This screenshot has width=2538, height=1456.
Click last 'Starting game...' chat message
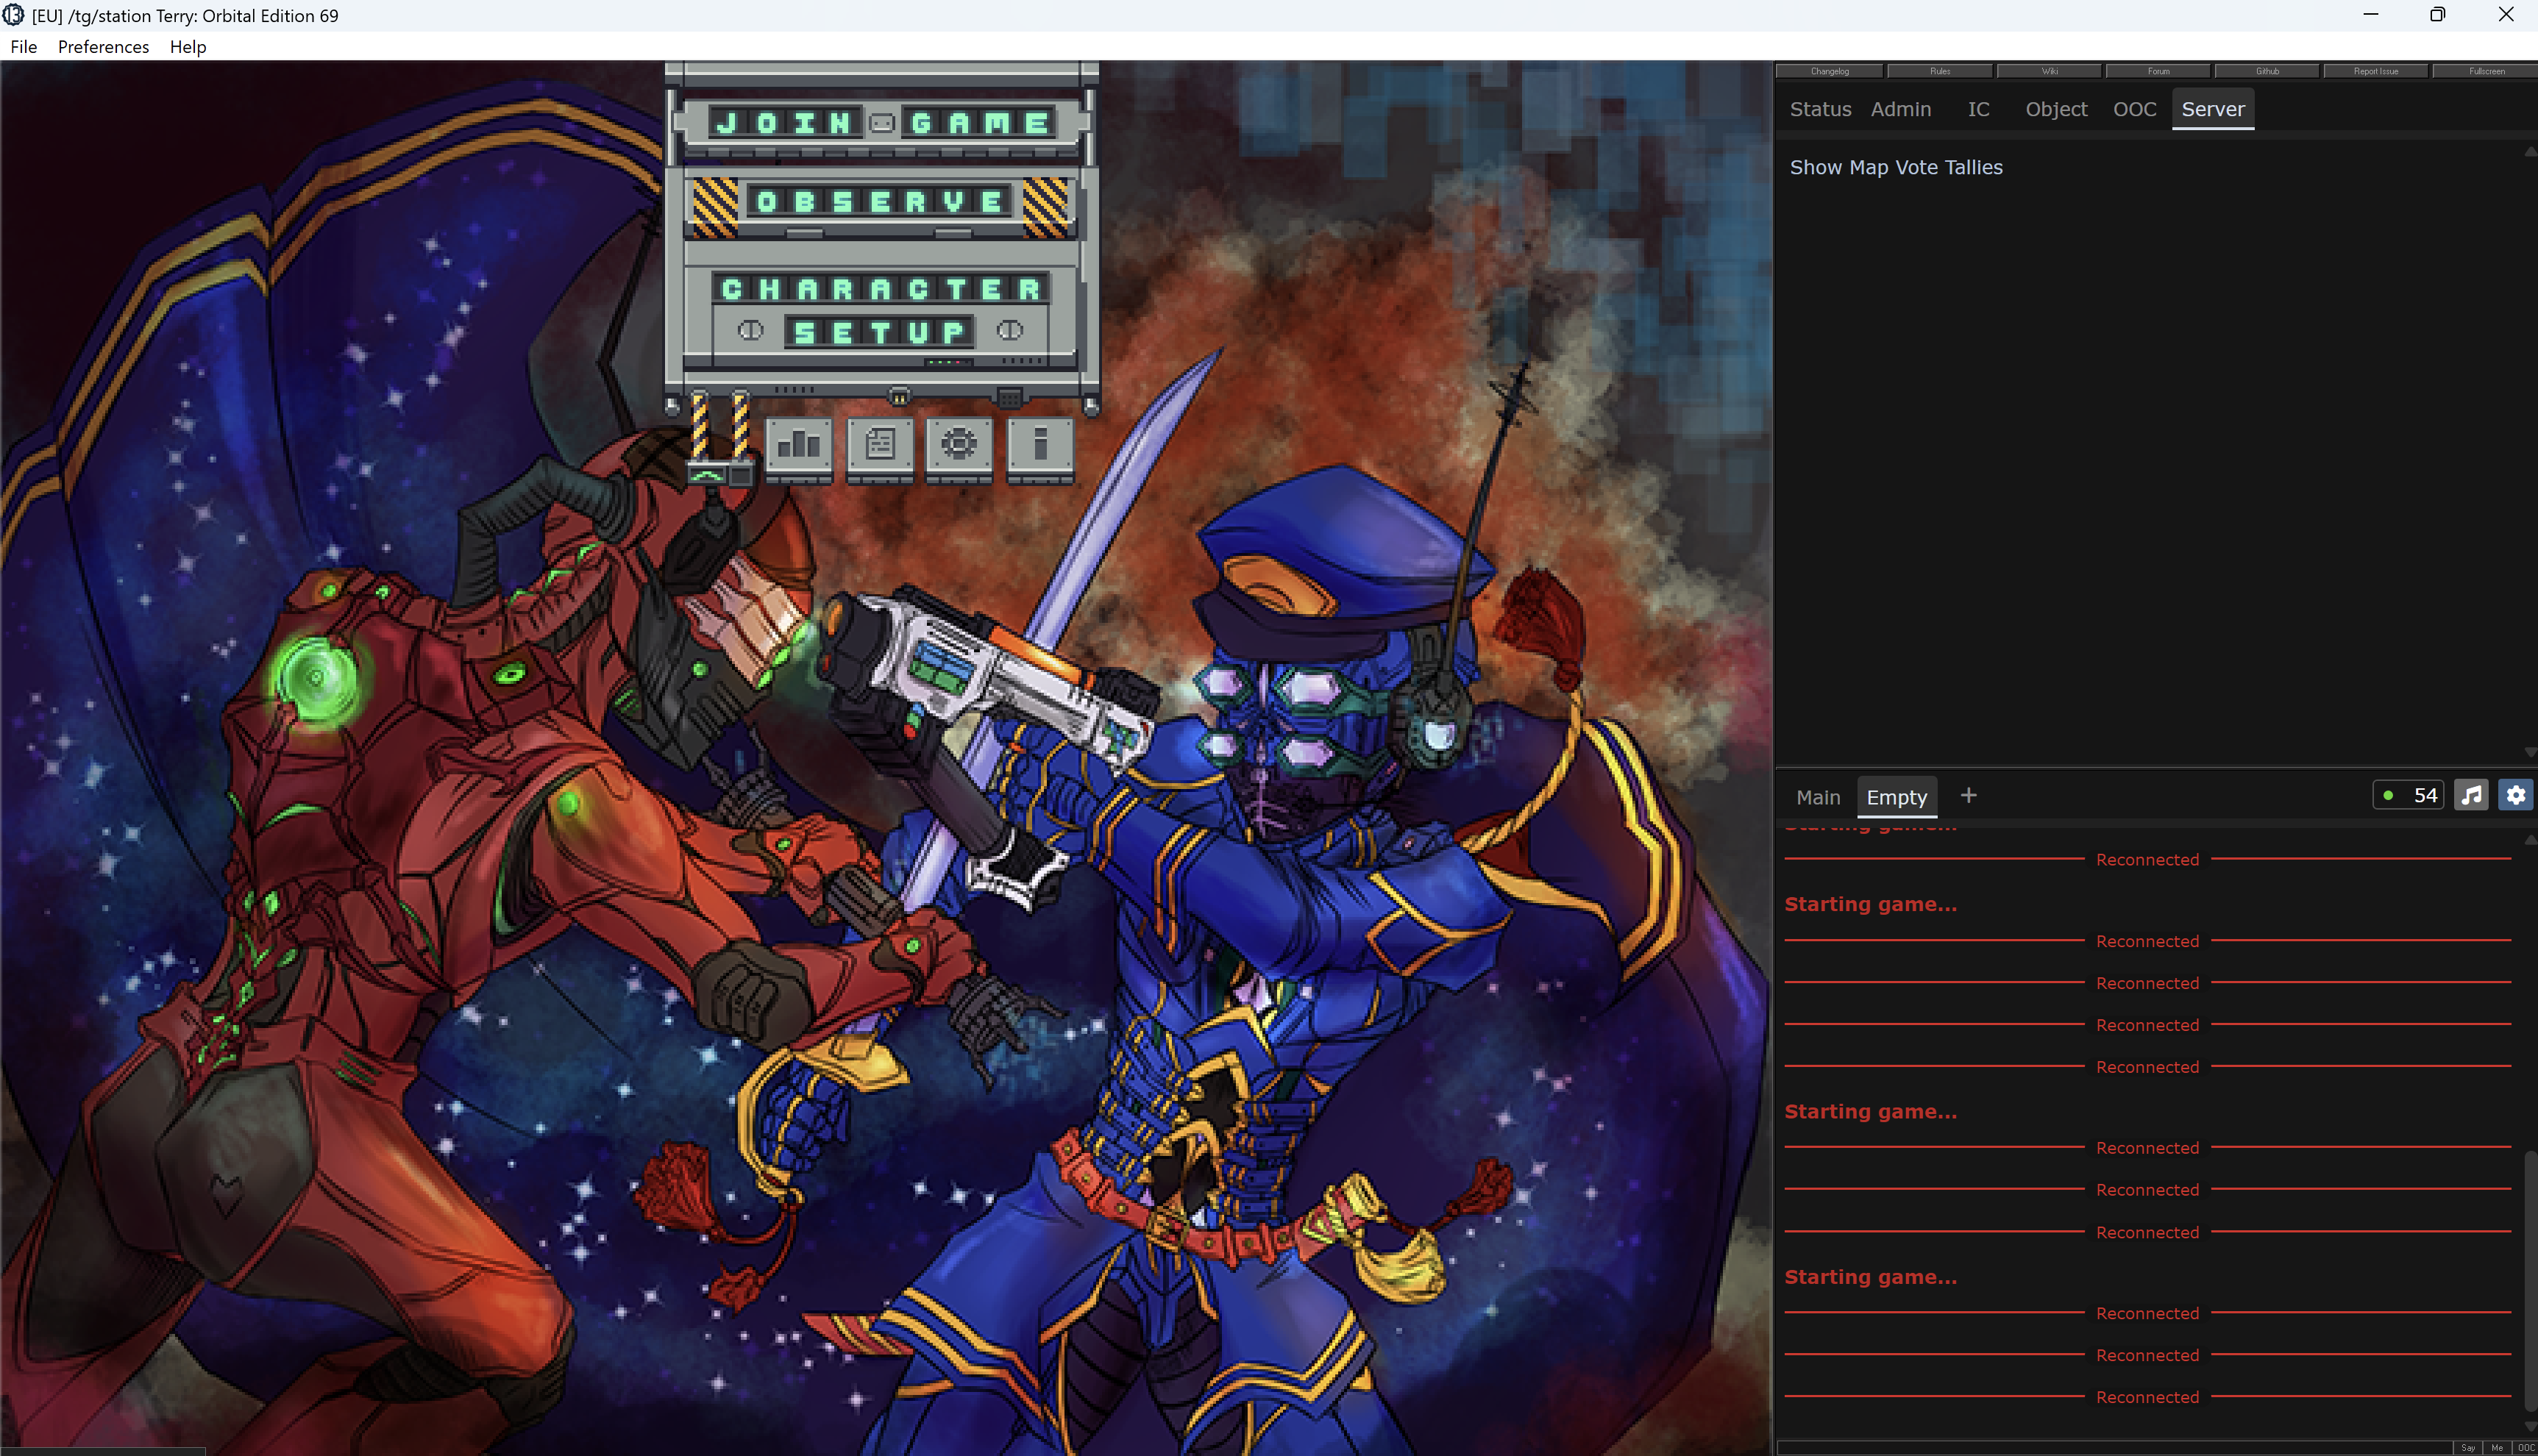click(1870, 1277)
